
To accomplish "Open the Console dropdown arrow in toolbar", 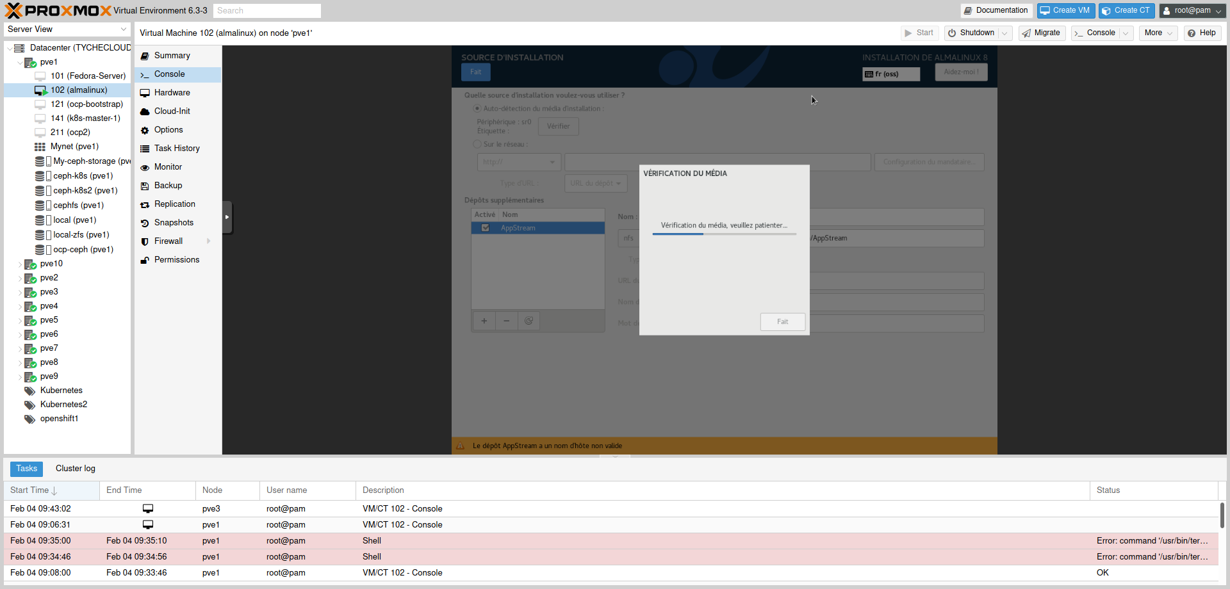I will click(x=1126, y=33).
